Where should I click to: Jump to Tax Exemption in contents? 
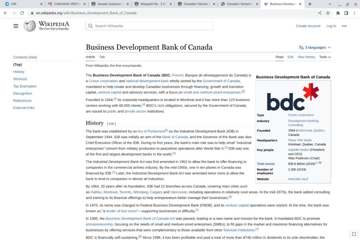click(x=25, y=86)
